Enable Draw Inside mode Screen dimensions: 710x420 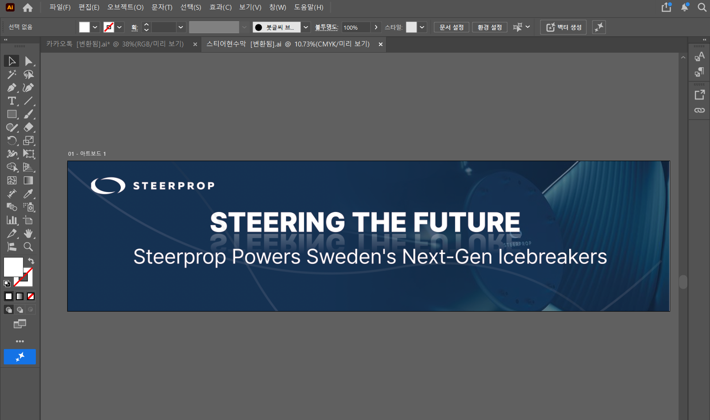coord(31,310)
